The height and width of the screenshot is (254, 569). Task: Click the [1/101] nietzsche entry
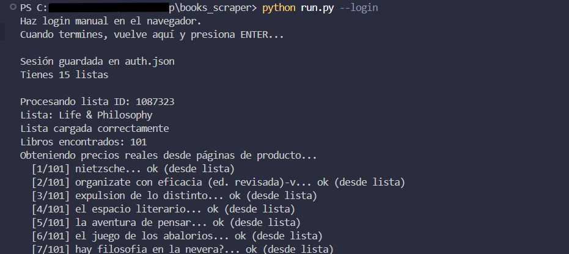133,169
